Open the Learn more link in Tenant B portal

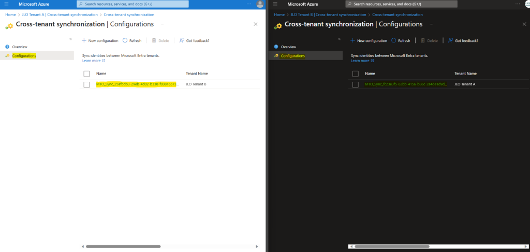point(362,61)
